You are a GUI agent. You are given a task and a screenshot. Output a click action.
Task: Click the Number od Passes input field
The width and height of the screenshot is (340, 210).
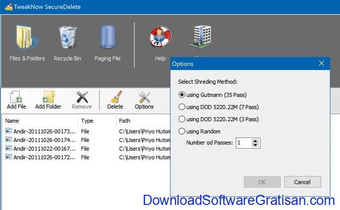click(x=244, y=143)
